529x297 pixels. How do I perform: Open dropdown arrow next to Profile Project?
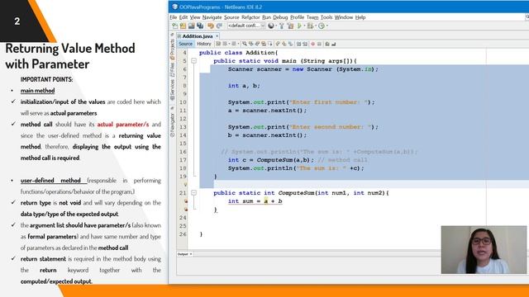(327, 26)
